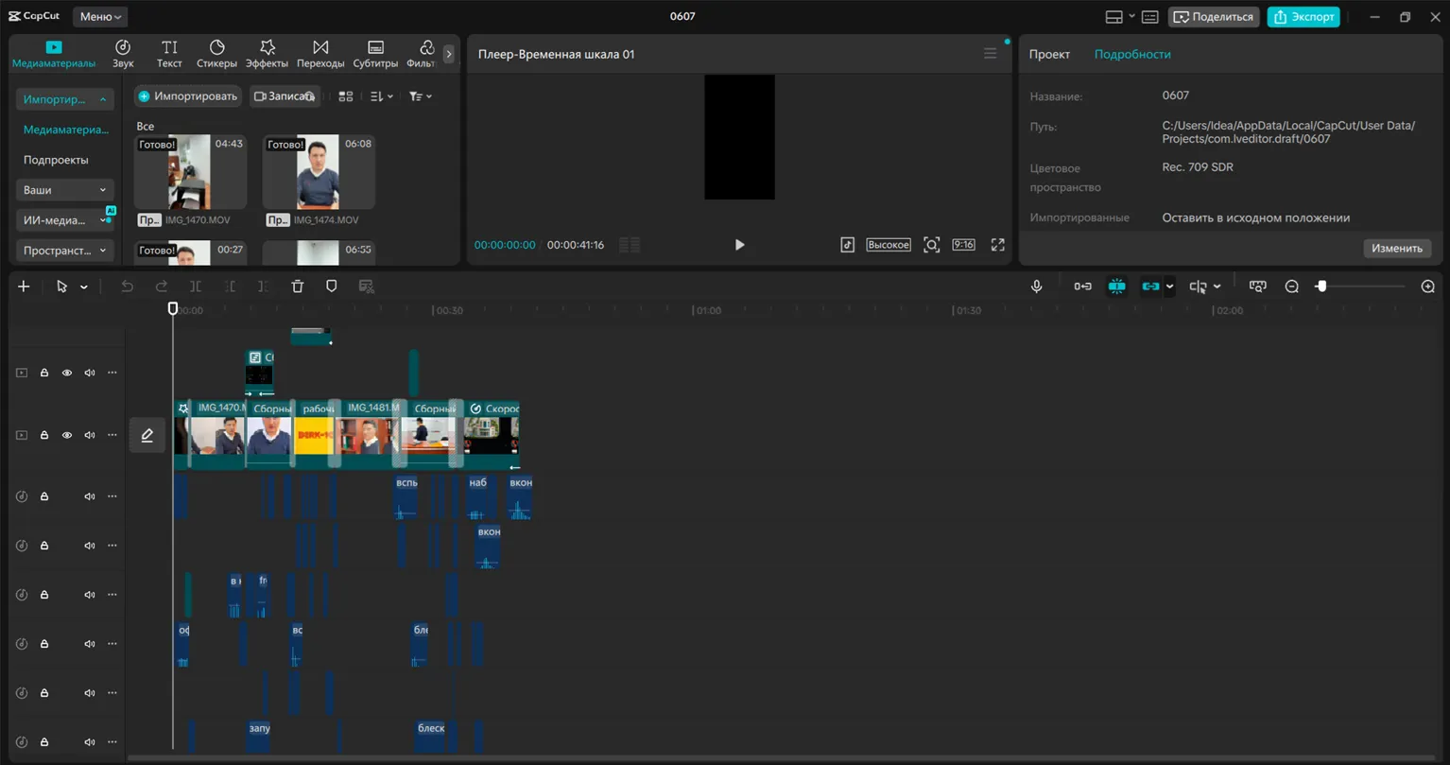Show more tabs with the right arrow
Viewport: 1450px width, 765px height.
[x=449, y=54]
